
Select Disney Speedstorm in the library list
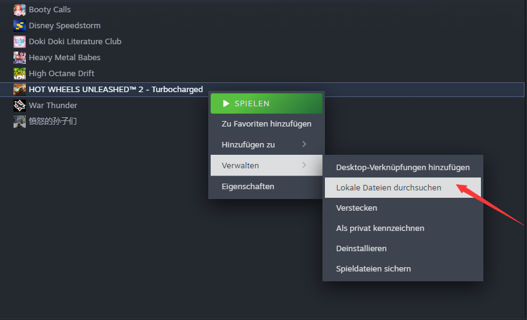tap(64, 26)
